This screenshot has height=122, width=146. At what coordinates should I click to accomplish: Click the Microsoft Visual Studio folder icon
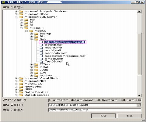pyautogui.click(x=21, y=78)
